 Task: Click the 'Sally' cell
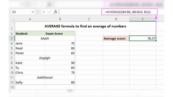coord(30,82)
